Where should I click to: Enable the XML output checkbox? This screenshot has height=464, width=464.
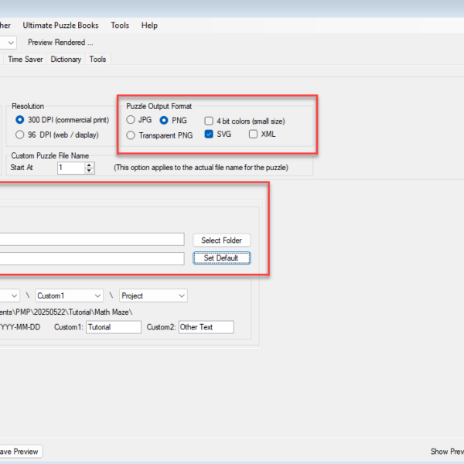(254, 135)
